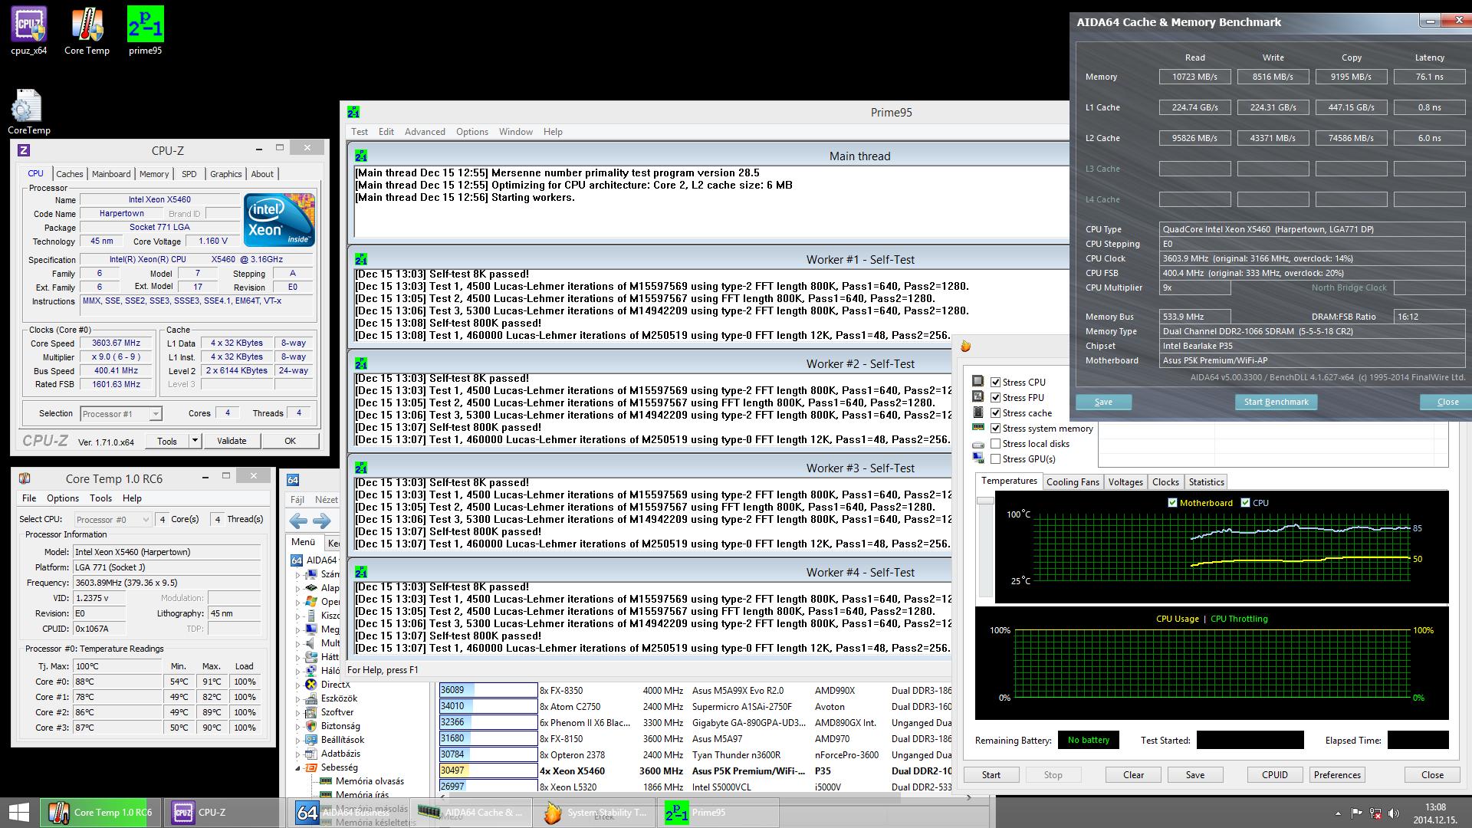Enable the Stress GPU(s) checkbox
Viewport: 1472px width, 828px height.
pos(995,458)
